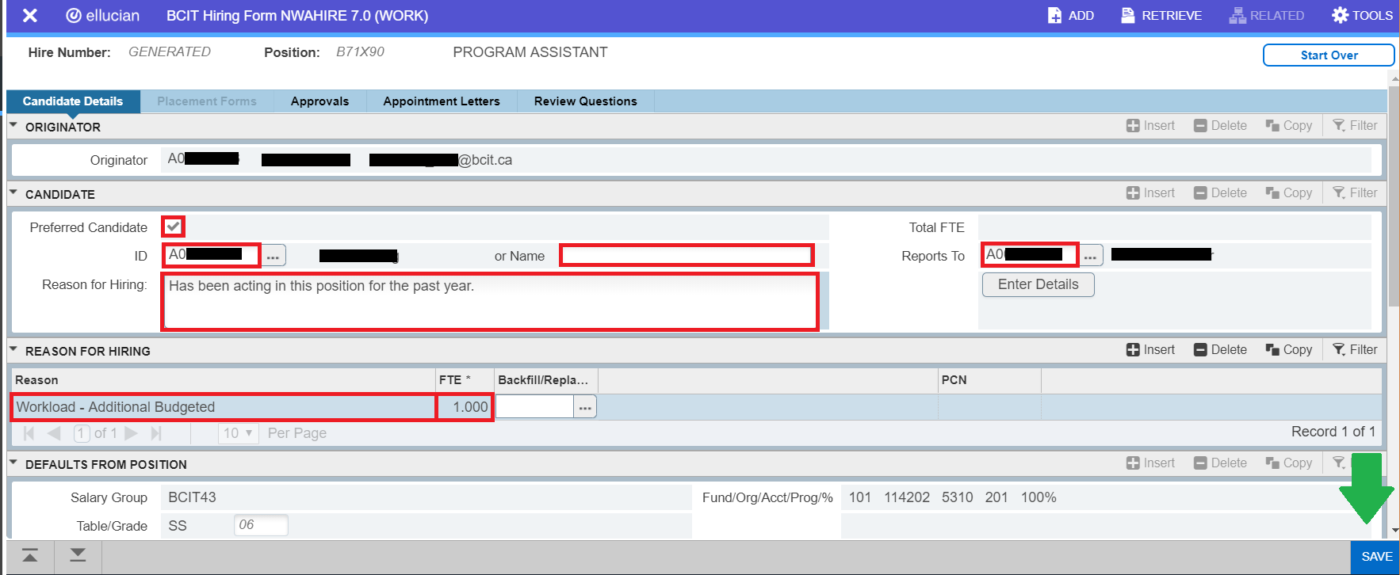Click the 'or Name' input field

coord(687,255)
